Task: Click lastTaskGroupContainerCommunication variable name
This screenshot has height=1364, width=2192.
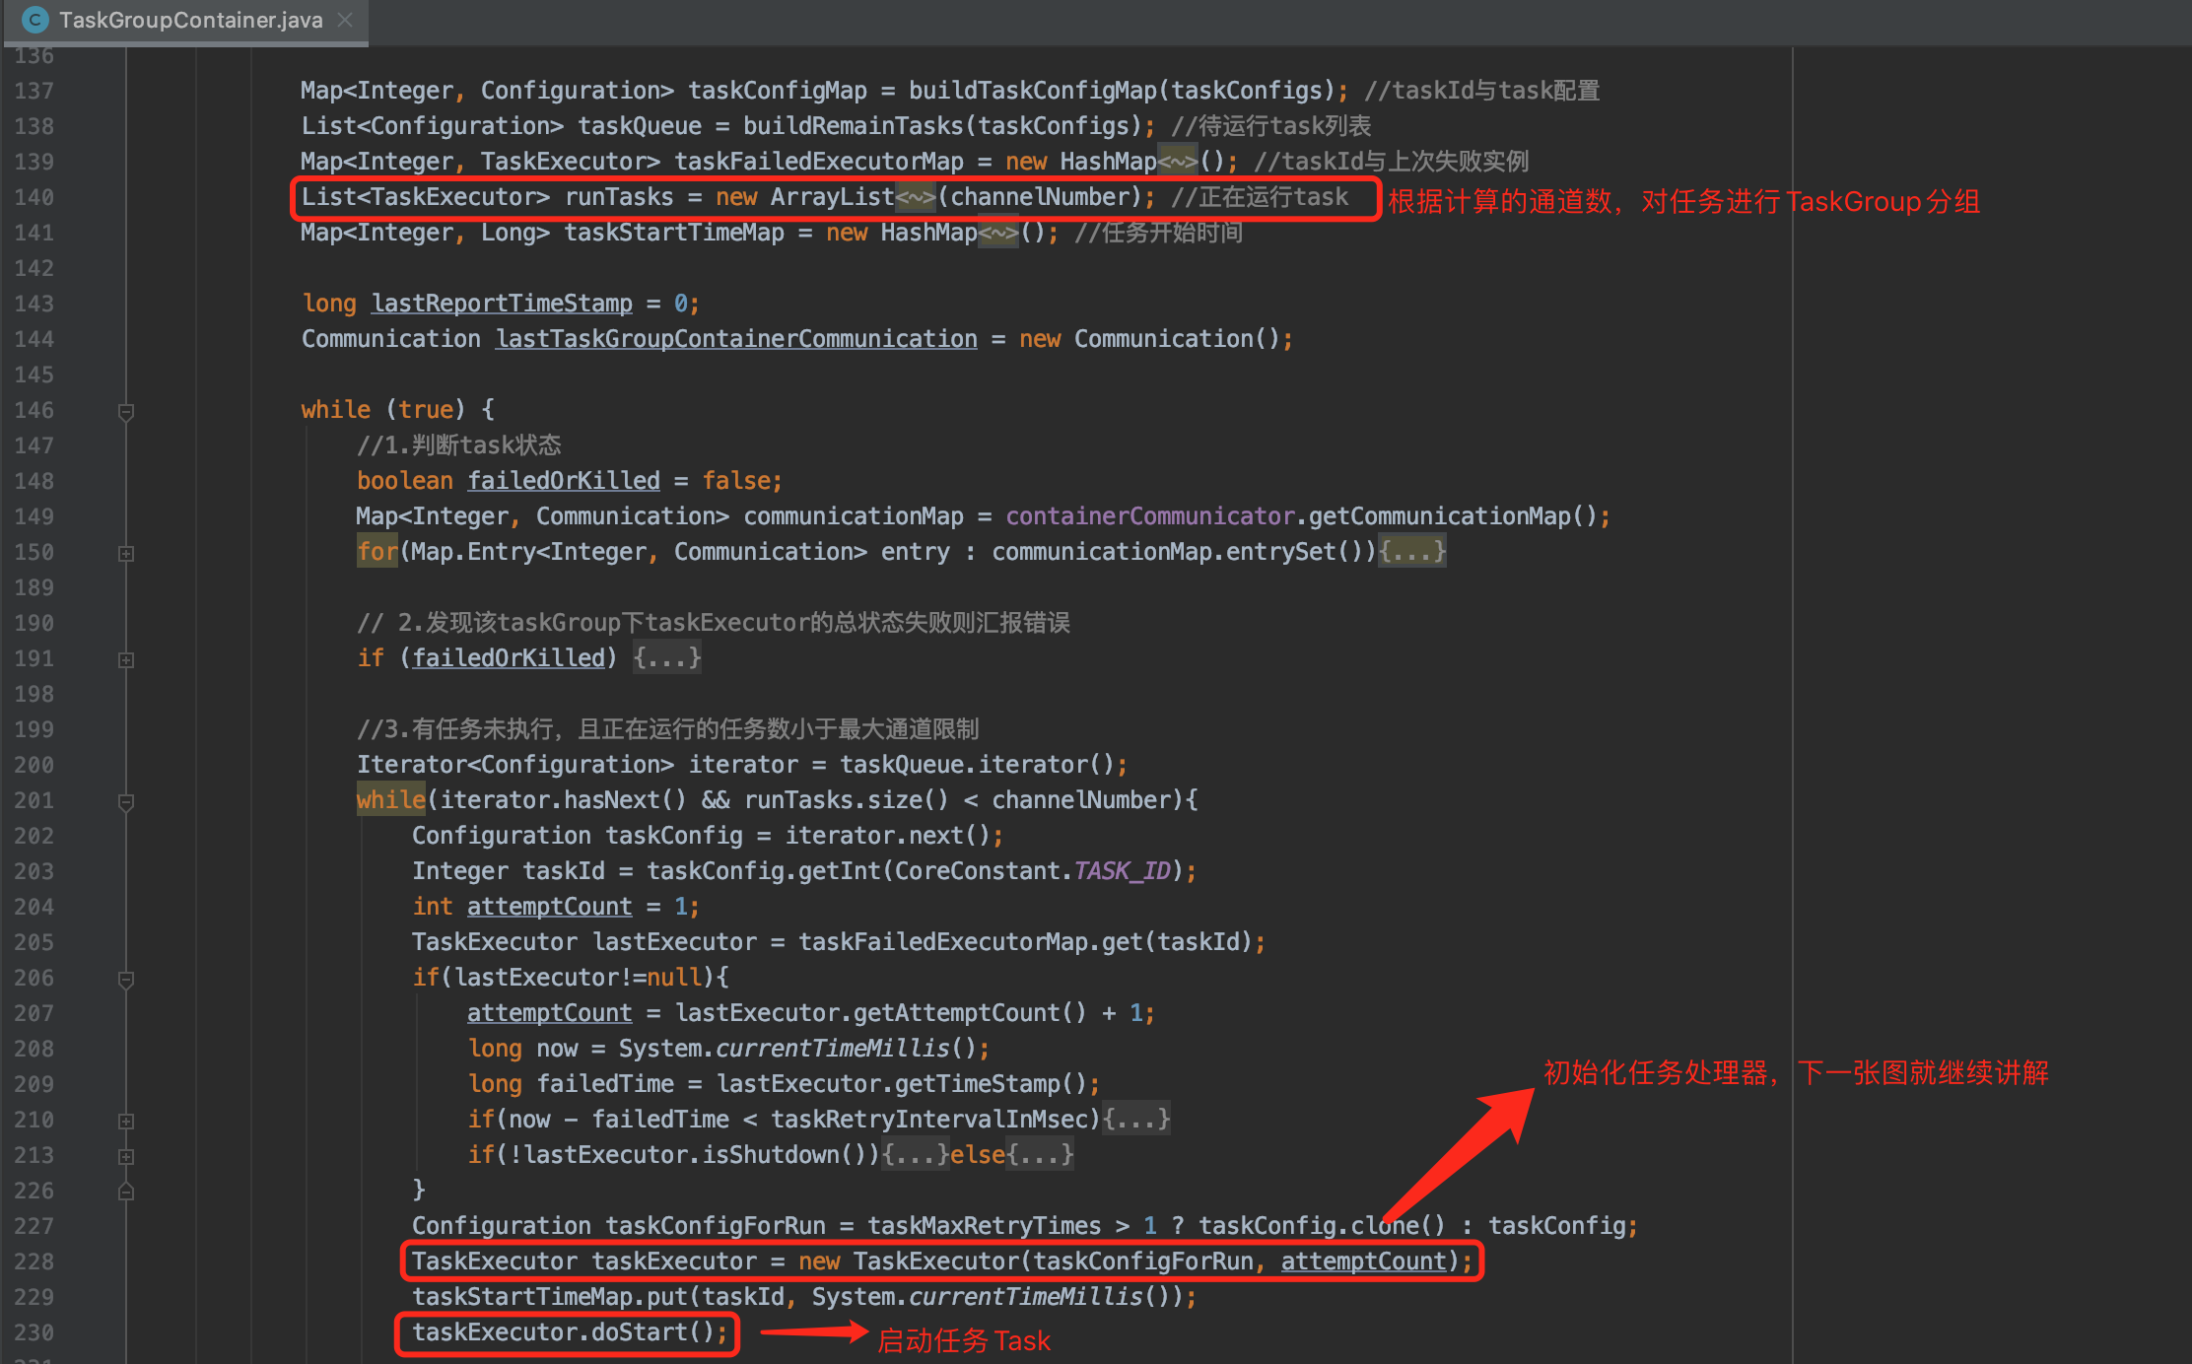Action: coord(736,339)
